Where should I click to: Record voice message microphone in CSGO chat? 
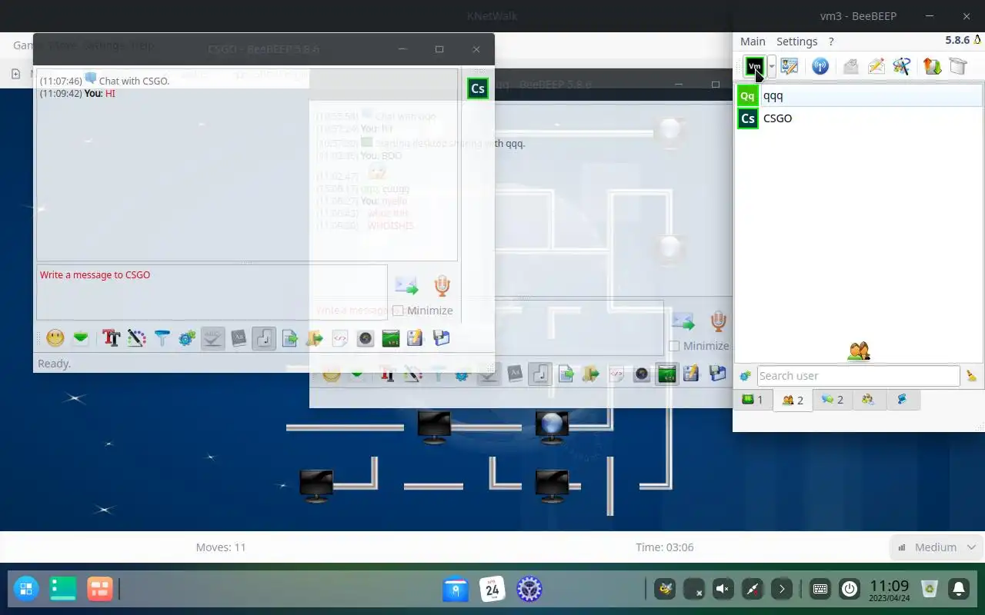[x=442, y=286]
